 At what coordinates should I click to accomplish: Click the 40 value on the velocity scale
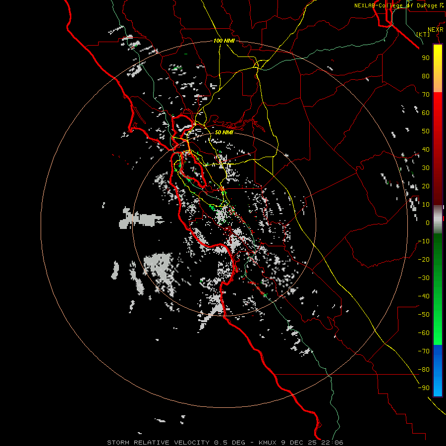426,149
